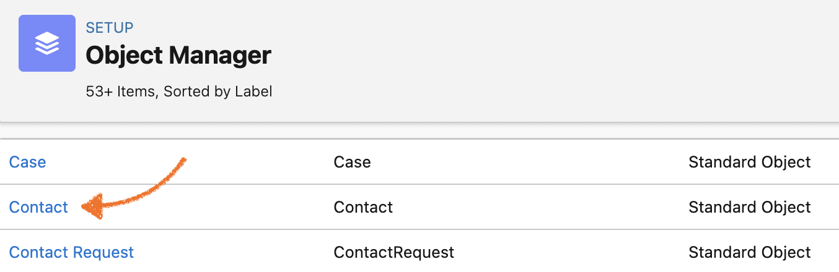
Task: Open the Case object link
Action: pyautogui.click(x=27, y=162)
